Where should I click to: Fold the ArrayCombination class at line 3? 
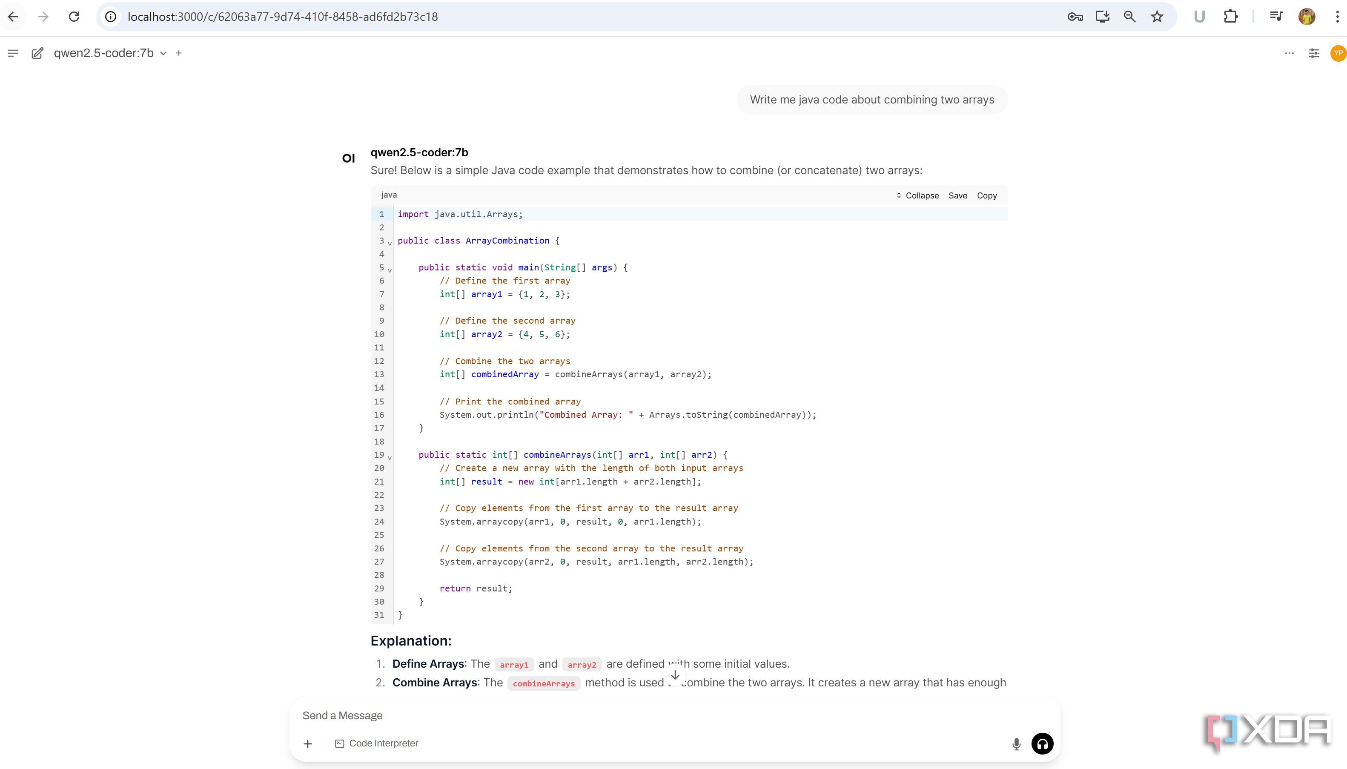click(390, 243)
